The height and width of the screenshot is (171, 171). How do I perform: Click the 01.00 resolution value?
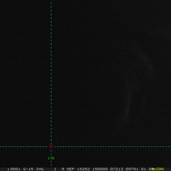point(147,169)
